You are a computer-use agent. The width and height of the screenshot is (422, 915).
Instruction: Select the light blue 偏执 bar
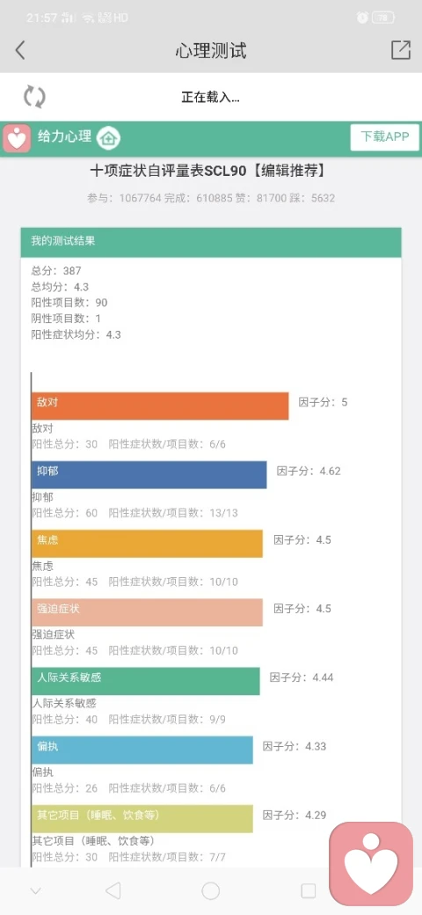[x=142, y=750]
